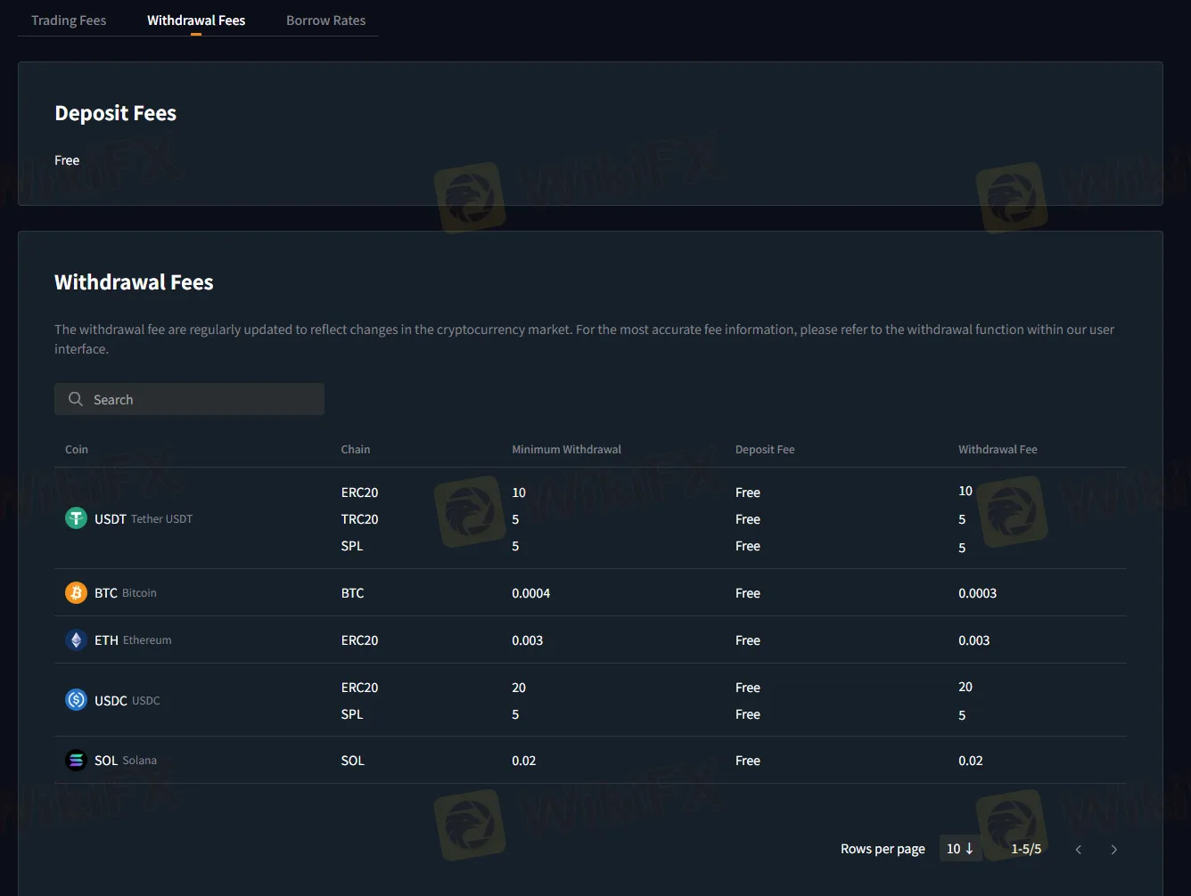Click the Rows per page label
Viewport: 1191px width, 896px height.
(x=883, y=849)
